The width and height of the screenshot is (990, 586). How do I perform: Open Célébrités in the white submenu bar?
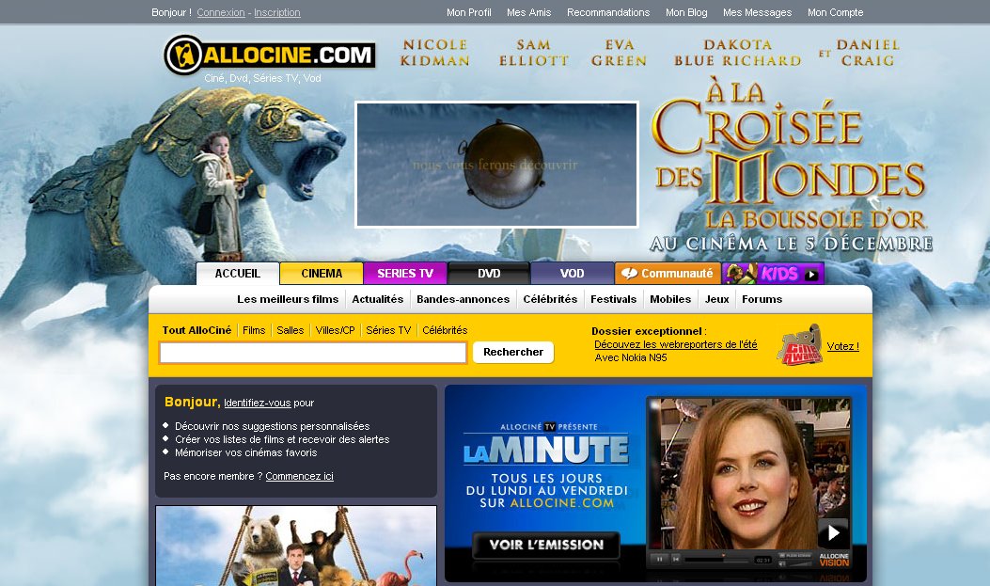(550, 299)
